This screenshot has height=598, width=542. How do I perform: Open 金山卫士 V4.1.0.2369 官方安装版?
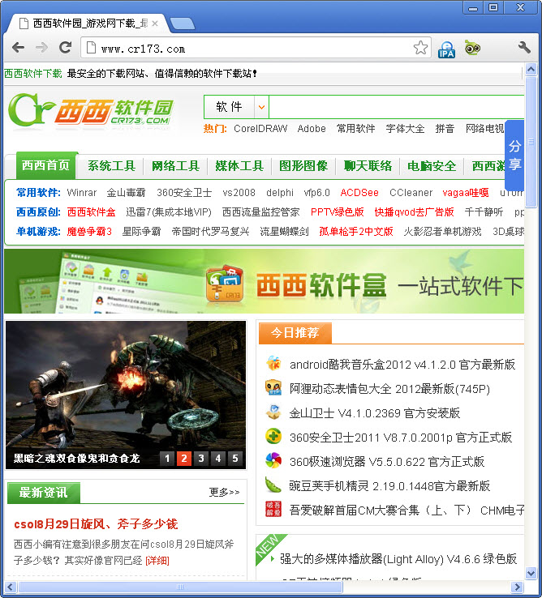tap(375, 413)
